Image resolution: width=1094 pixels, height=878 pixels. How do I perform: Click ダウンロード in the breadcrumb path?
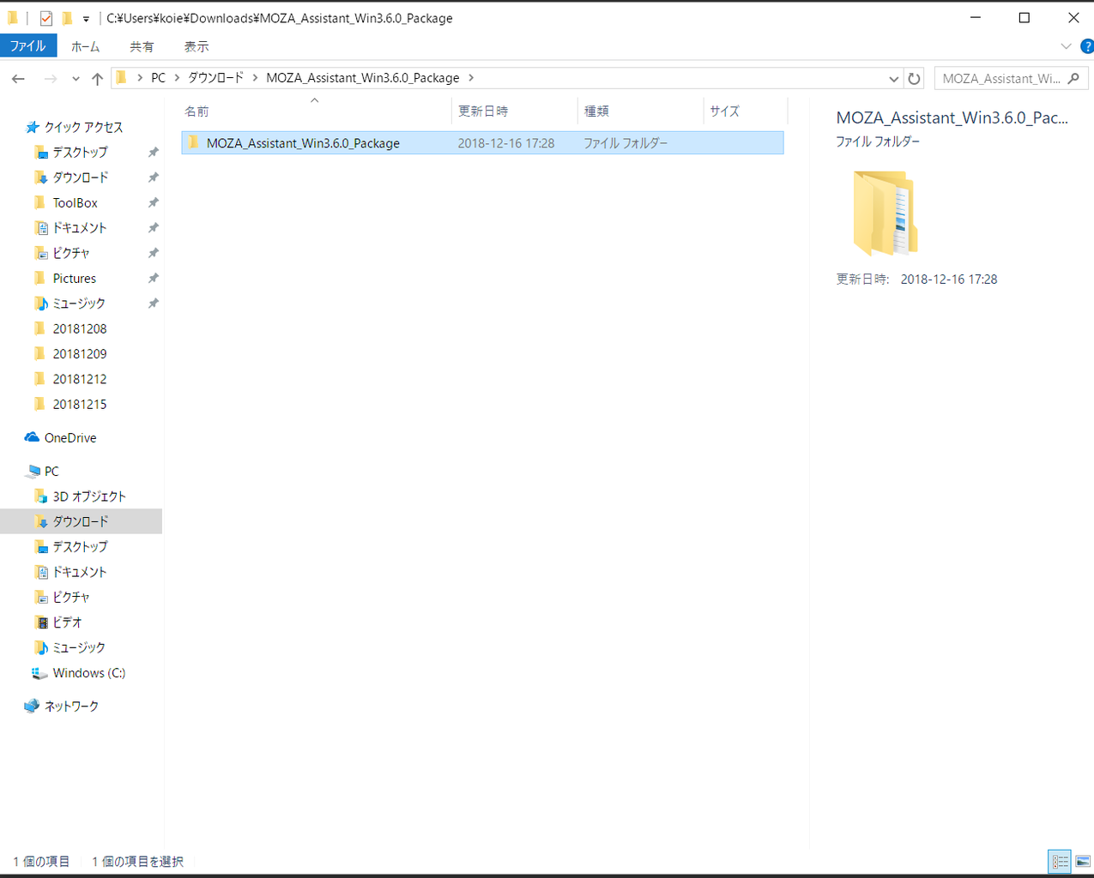click(216, 78)
